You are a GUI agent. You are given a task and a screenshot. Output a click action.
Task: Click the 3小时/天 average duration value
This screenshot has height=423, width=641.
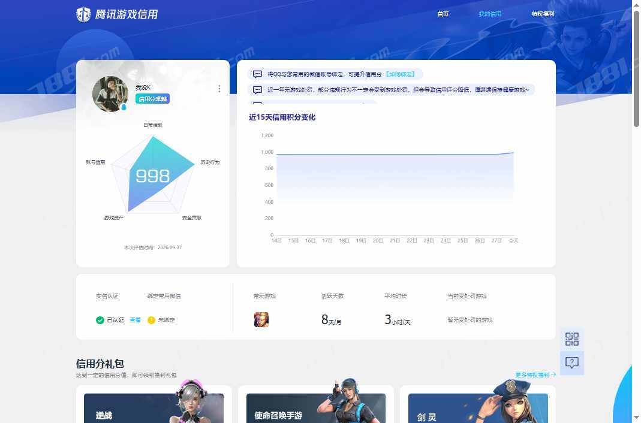pyautogui.click(x=398, y=320)
